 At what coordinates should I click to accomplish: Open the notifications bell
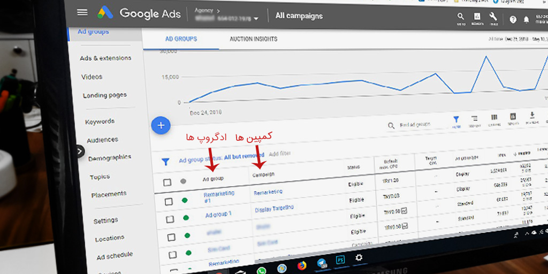click(x=527, y=20)
